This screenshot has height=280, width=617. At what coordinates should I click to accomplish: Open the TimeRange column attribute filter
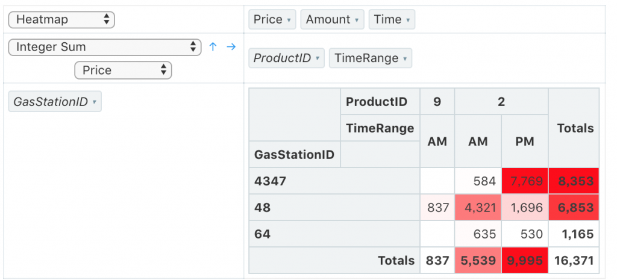coord(405,58)
